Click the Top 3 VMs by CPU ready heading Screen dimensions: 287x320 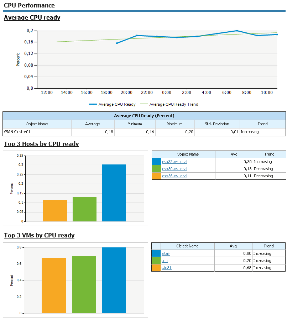39,235
